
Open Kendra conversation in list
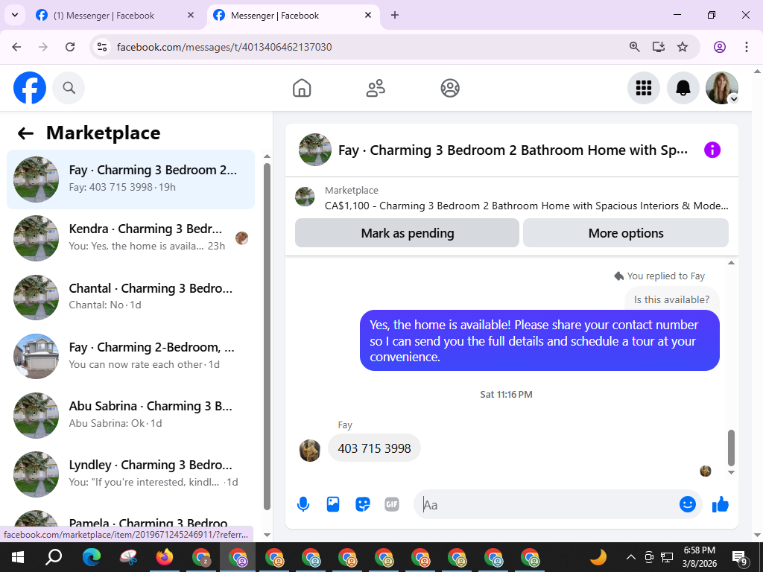pyautogui.click(x=130, y=238)
